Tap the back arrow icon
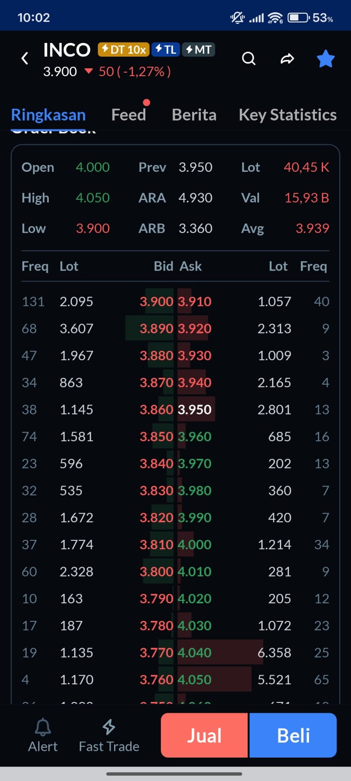The width and height of the screenshot is (351, 781). [x=25, y=59]
